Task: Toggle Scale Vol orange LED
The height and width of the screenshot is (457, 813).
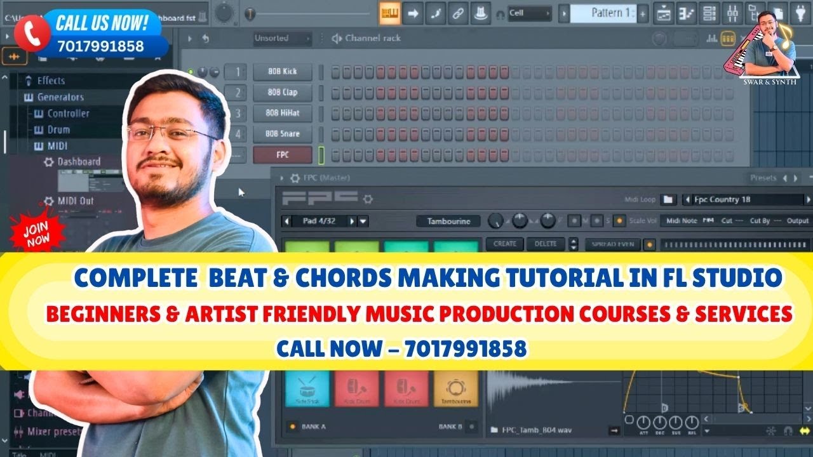Action: (619, 221)
